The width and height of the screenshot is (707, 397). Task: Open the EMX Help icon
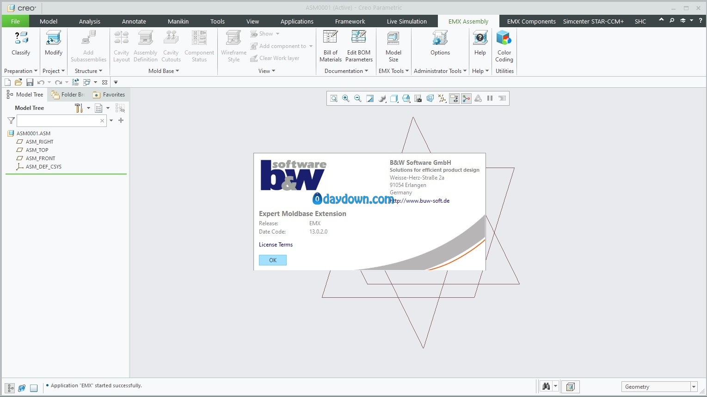pyautogui.click(x=480, y=39)
